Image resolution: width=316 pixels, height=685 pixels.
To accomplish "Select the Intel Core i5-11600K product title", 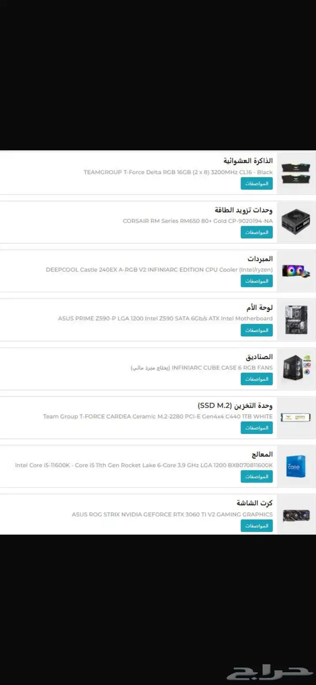I will point(144,465).
